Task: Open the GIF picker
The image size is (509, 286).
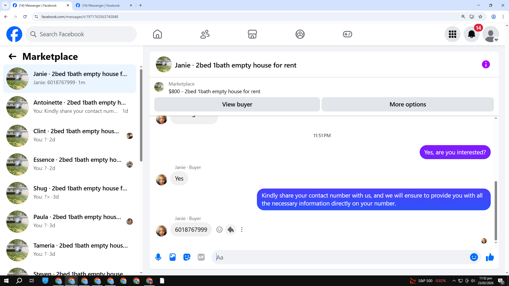Action: click(201, 257)
